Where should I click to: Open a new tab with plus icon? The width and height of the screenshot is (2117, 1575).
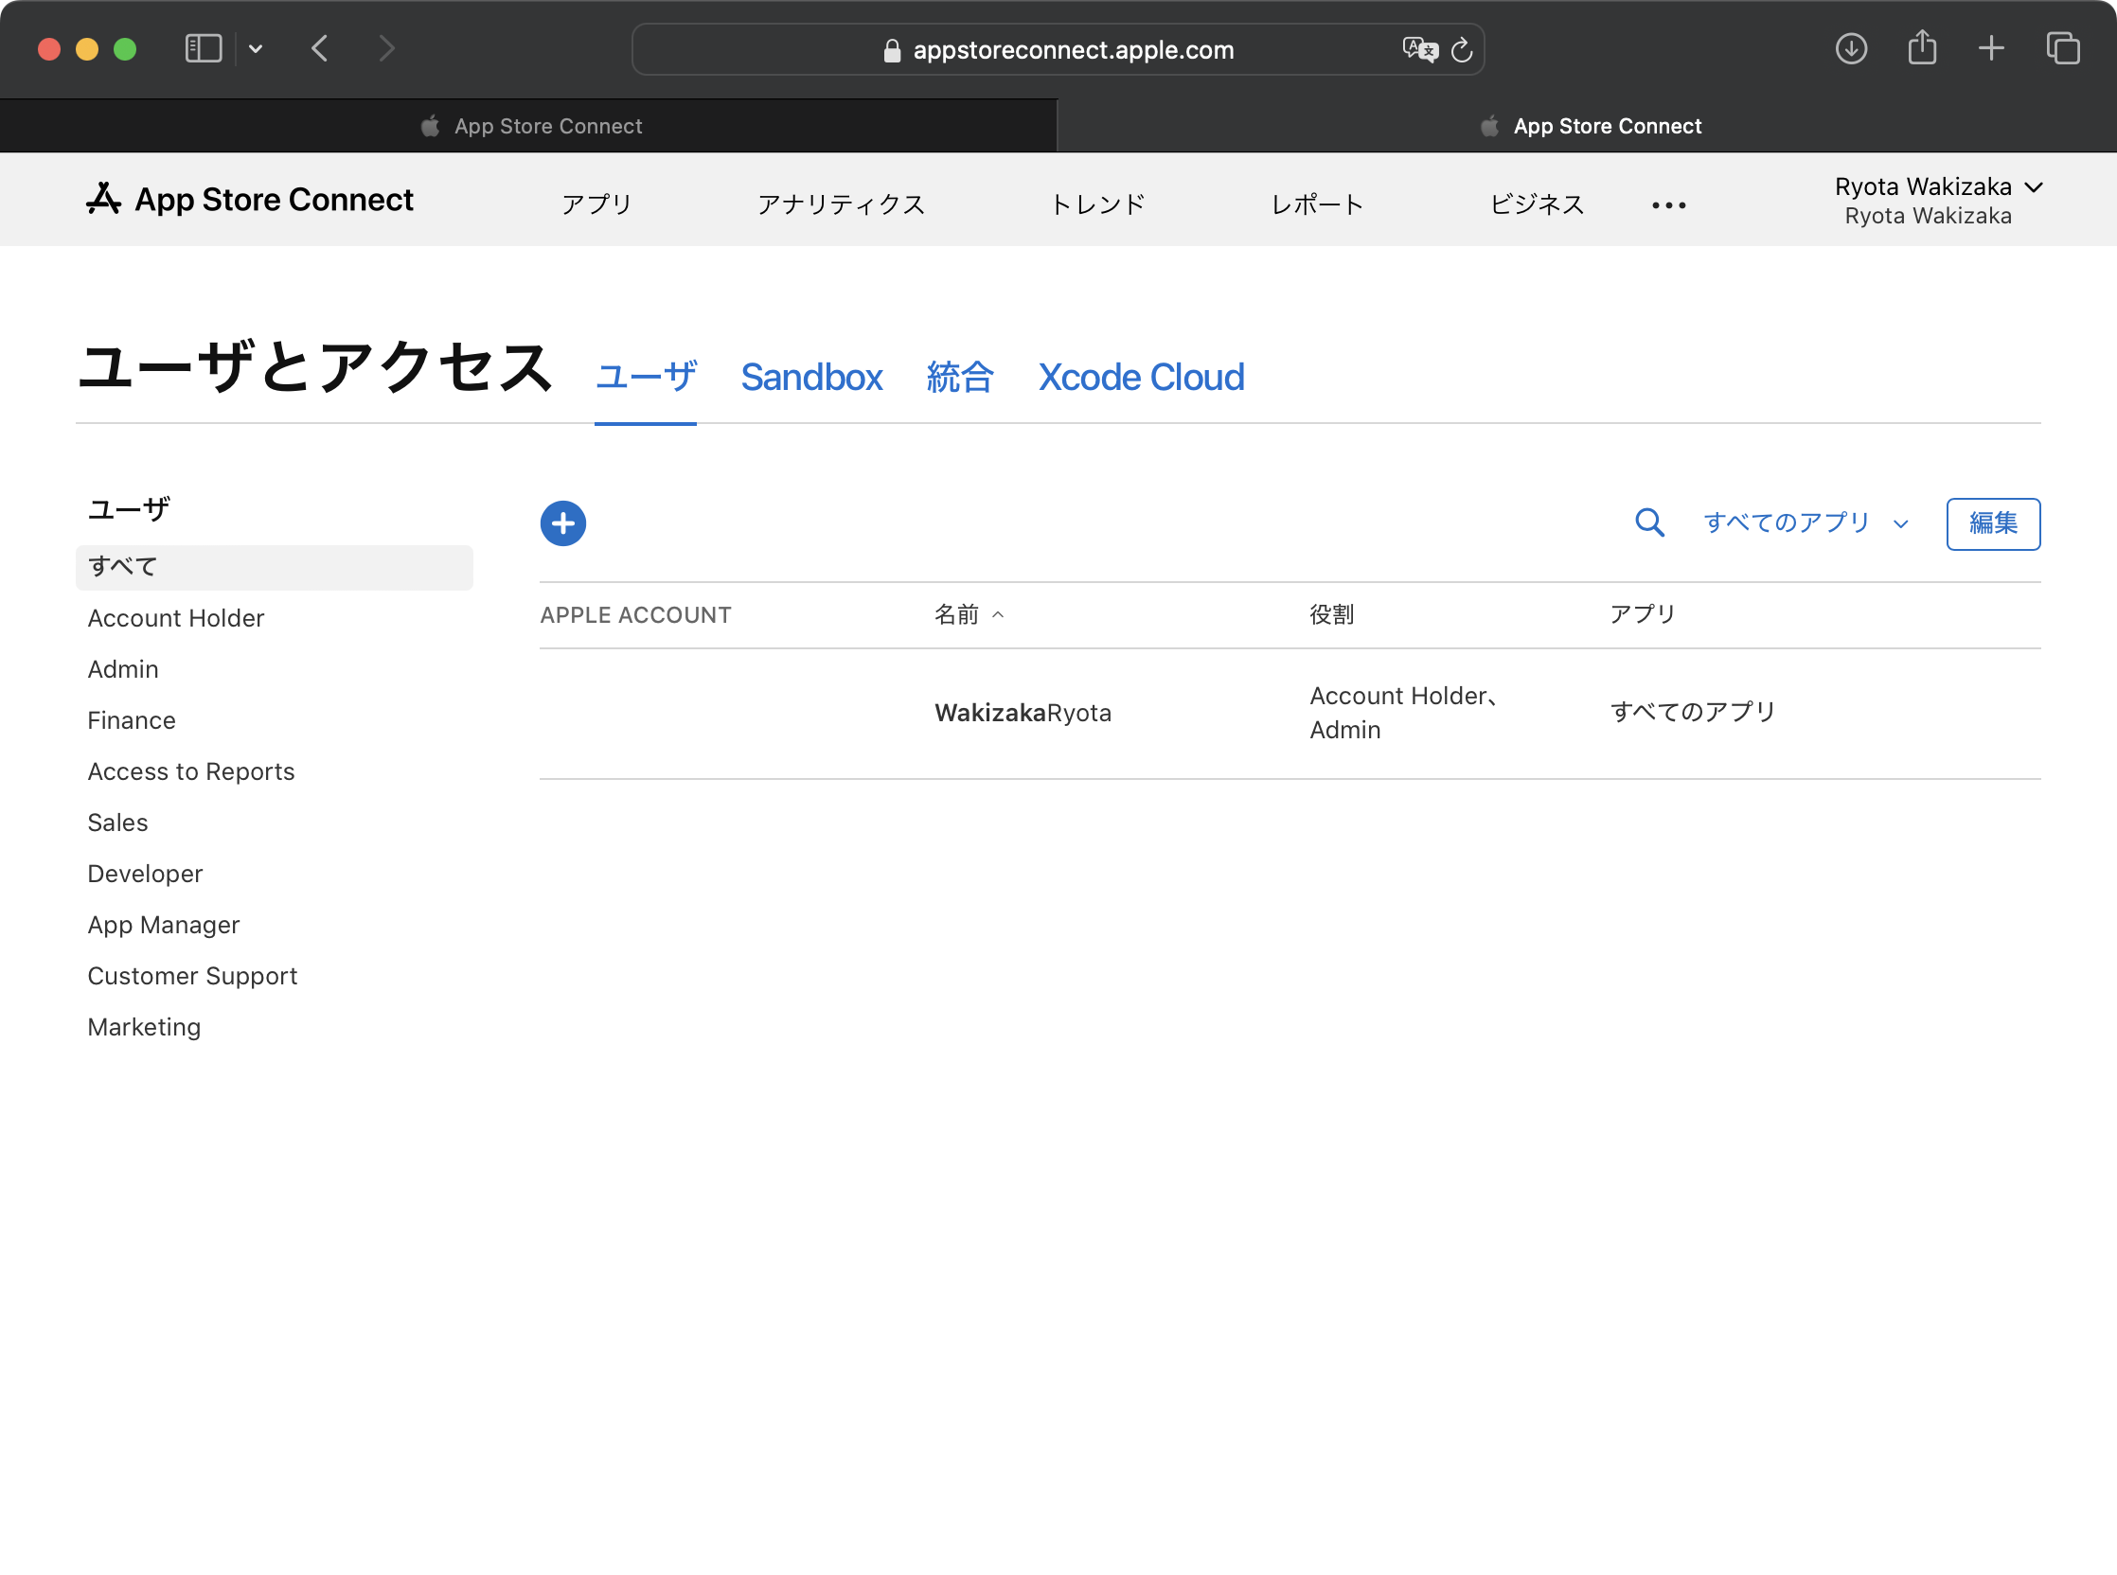(x=1991, y=48)
